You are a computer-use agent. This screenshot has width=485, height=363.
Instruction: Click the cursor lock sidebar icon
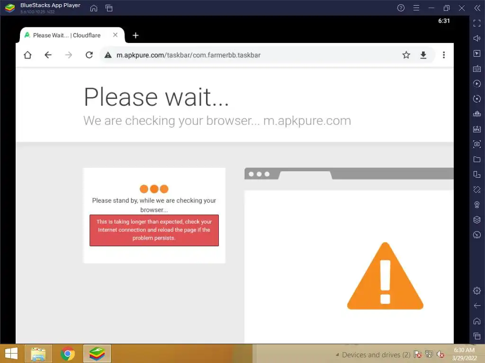477,53
